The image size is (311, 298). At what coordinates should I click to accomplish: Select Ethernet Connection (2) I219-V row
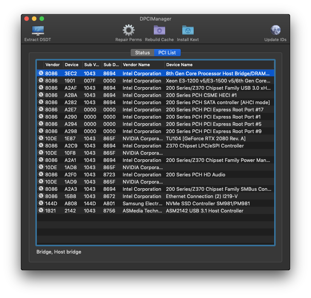pos(156,196)
